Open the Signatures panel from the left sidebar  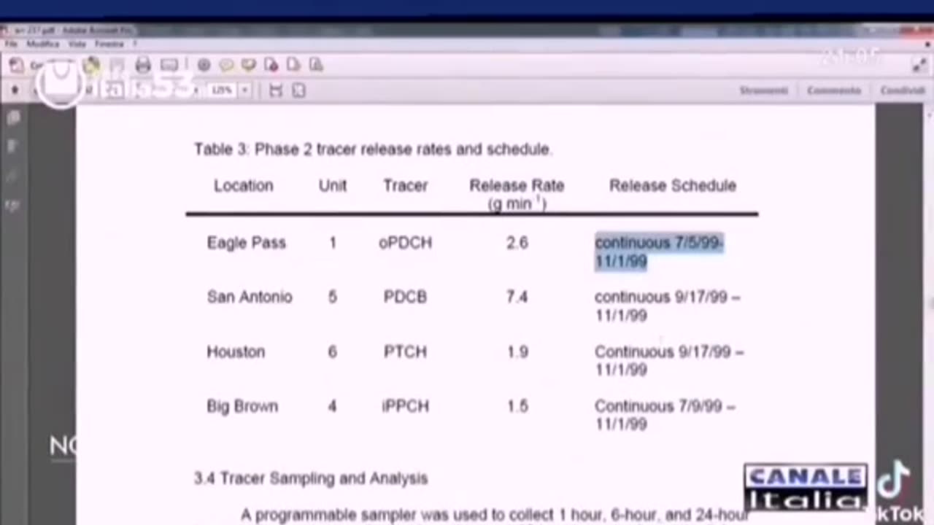tap(12, 206)
